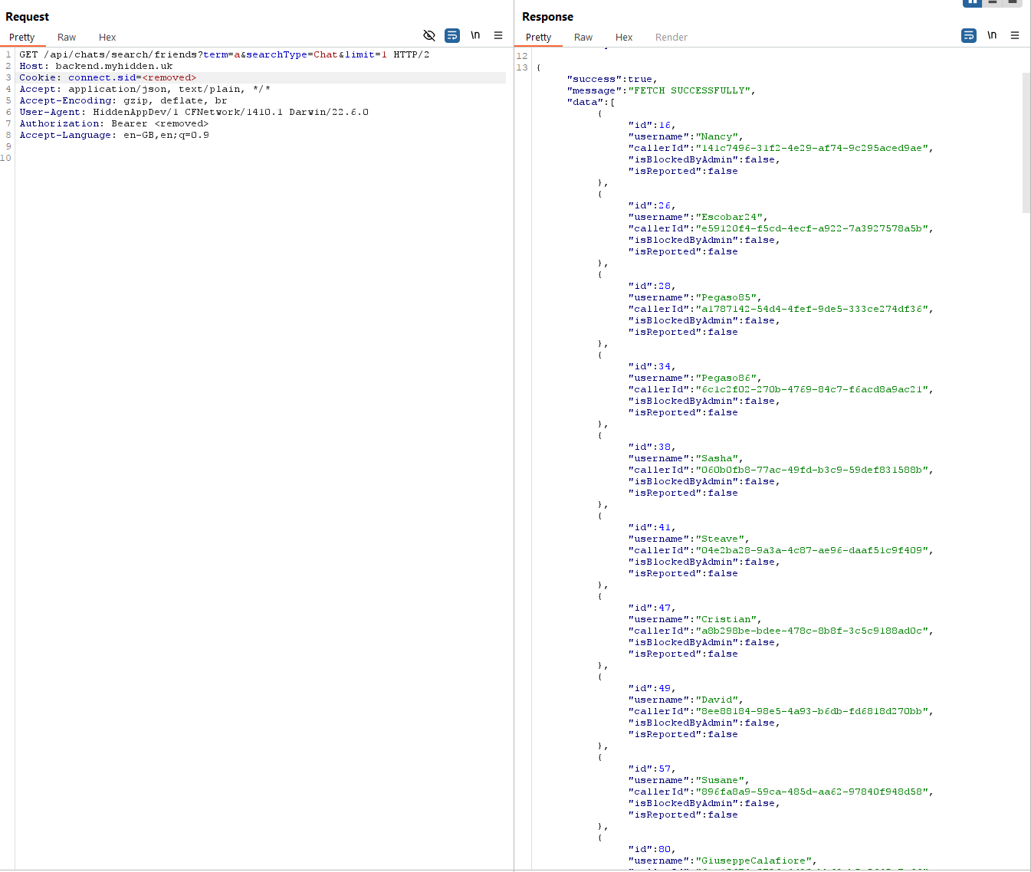Click the callerId starting with 04e2ba28

[x=780, y=550]
